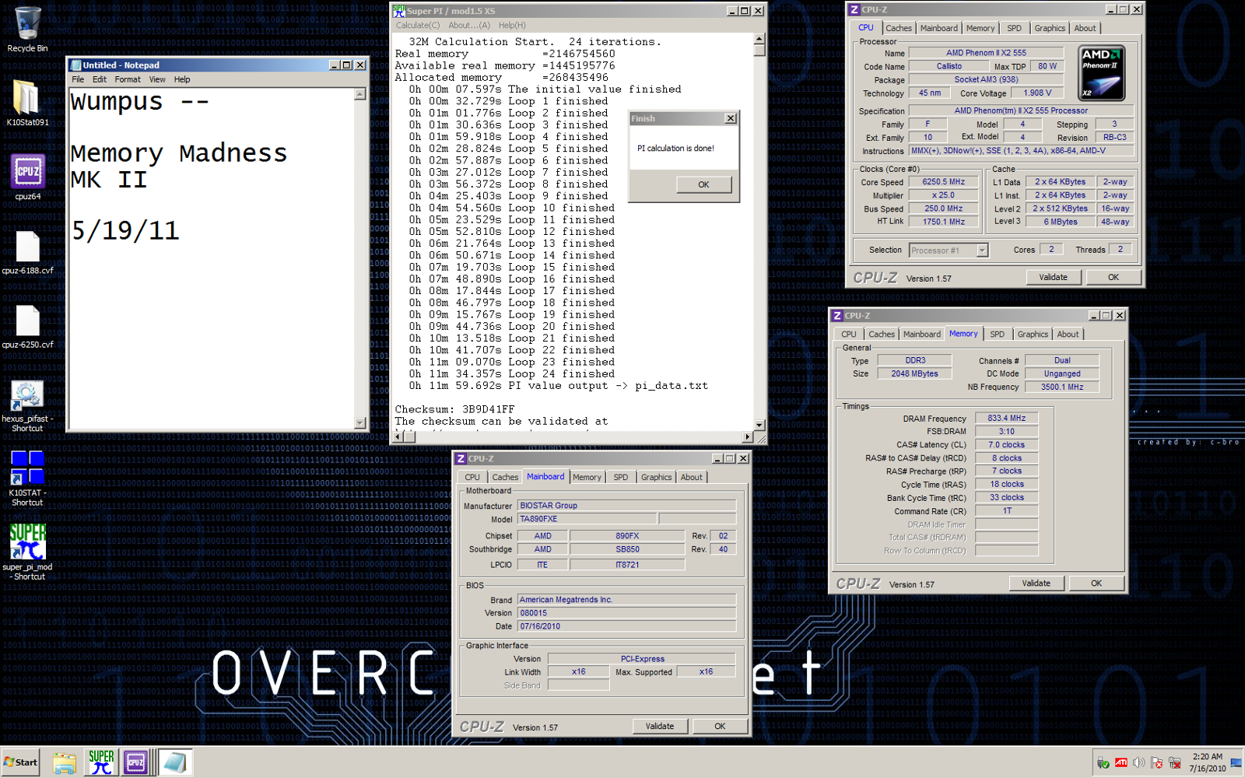Screen dimensions: 1245x778
Task: Click OK in the Memory CPU-Z window
Action: pos(1096,583)
